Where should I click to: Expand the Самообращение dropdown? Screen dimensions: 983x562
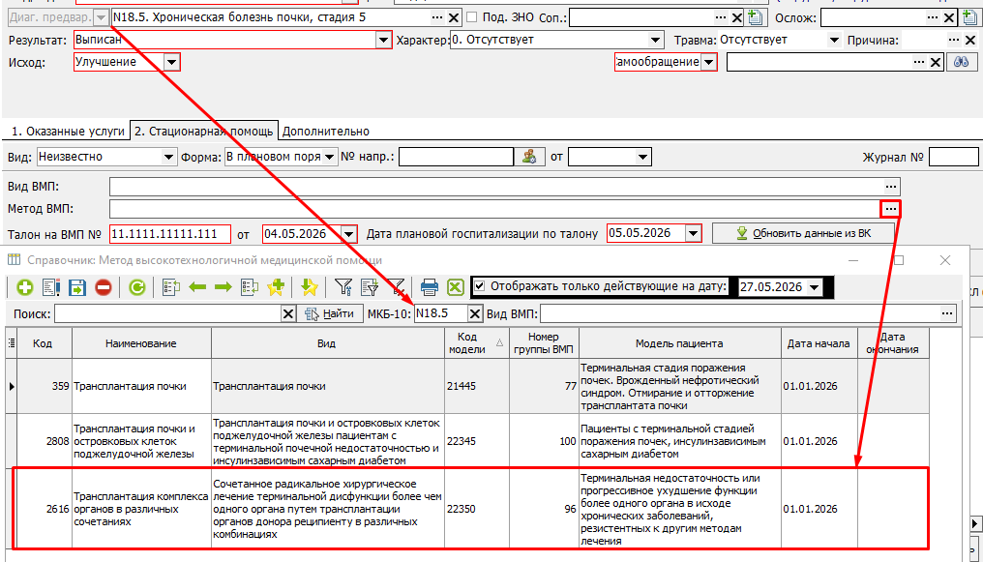pyautogui.click(x=709, y=62)
